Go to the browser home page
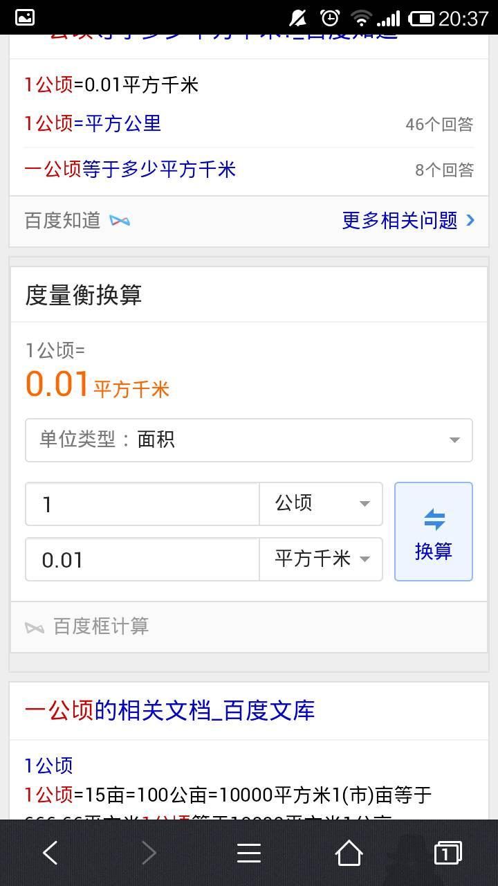 (349, 853)
